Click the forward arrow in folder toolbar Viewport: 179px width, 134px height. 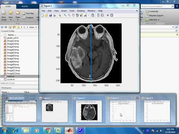click(x=6, y=27)
